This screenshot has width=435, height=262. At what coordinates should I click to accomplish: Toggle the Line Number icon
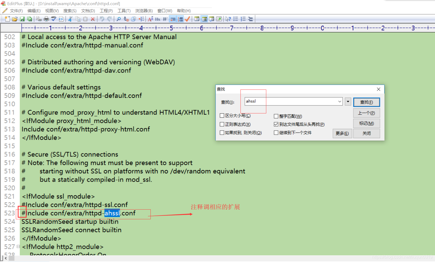coord(180,19)
